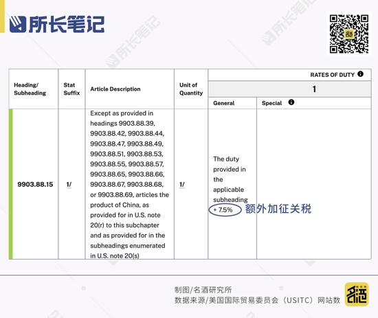Click the '9903.88.42, 9903.88.44,' line
378x318 pixels.
(x=127, y=133)
